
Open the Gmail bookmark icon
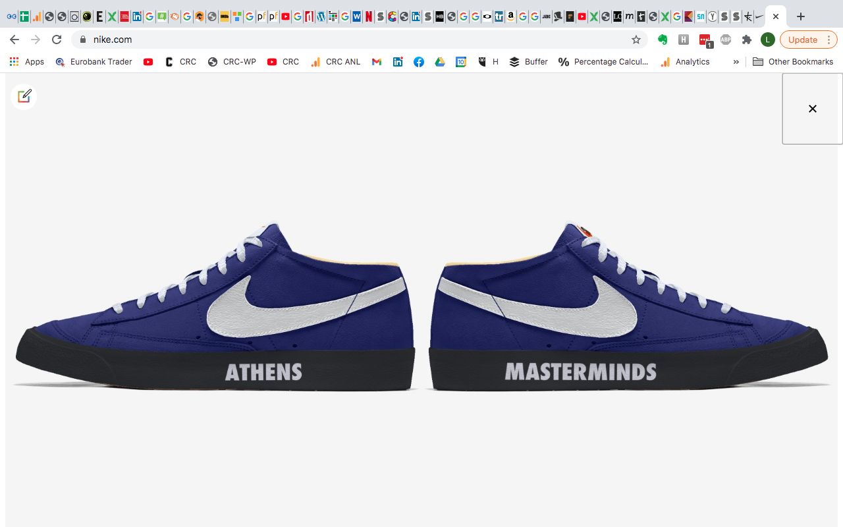click(377, 62)
